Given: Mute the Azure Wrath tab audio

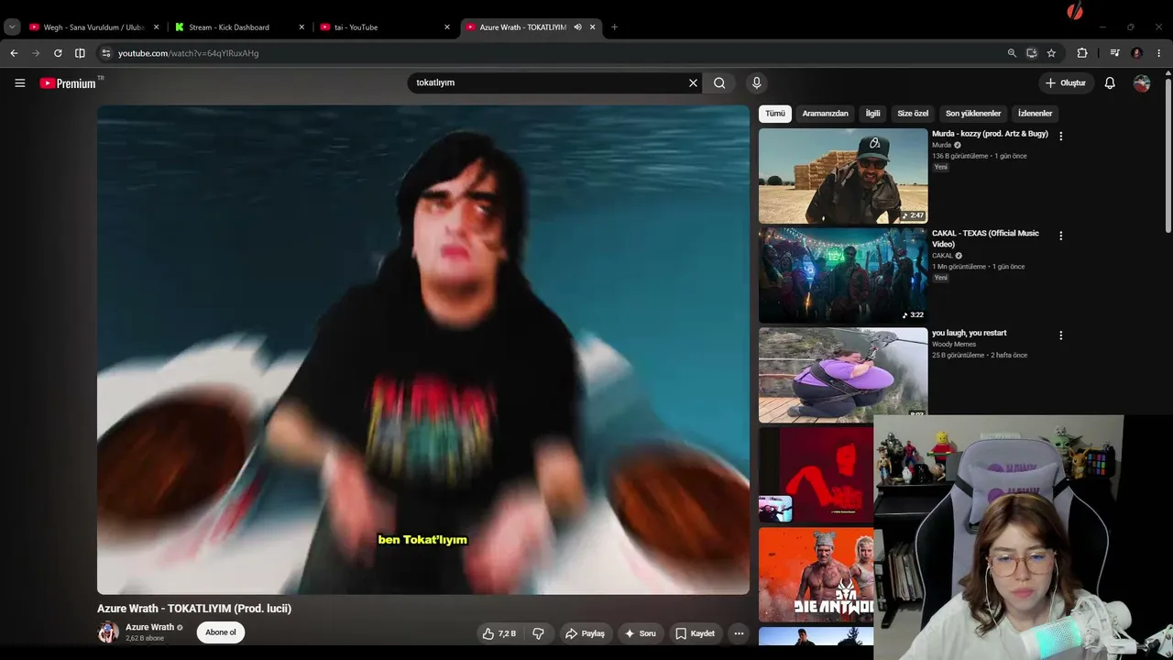Looking at the screenshot, I should point(577,27).
